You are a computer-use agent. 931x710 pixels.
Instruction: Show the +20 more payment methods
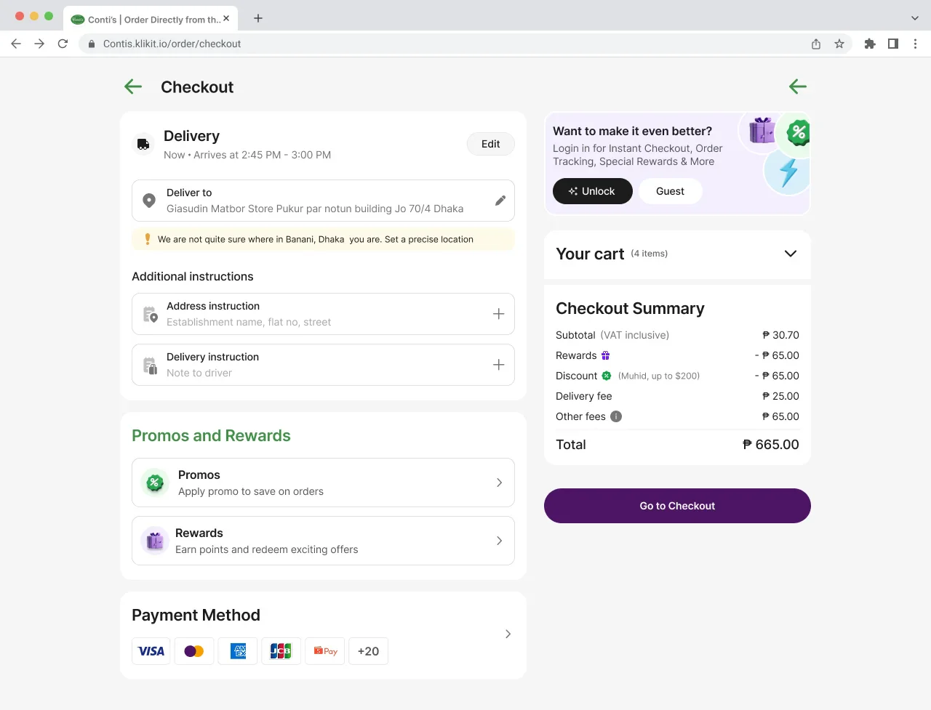(369, 651)
